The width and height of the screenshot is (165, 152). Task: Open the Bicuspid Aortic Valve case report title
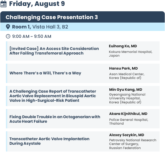click(53, 96)
